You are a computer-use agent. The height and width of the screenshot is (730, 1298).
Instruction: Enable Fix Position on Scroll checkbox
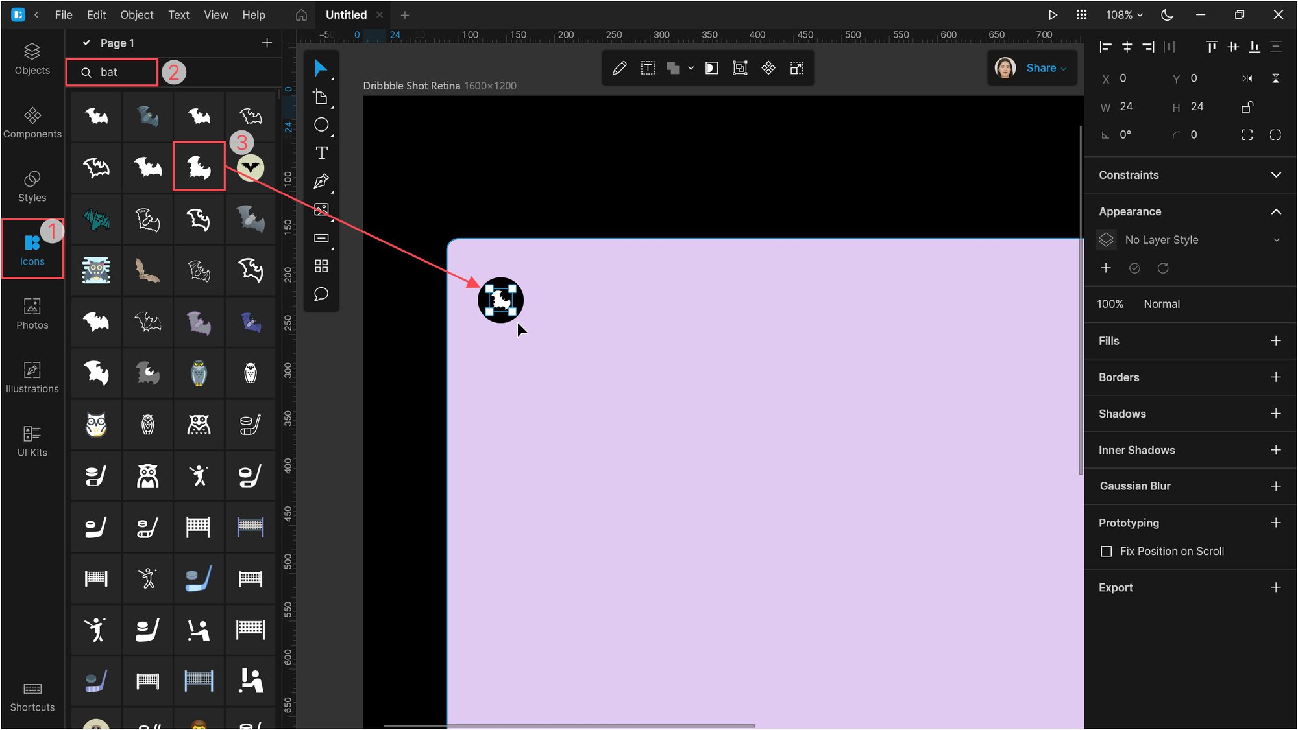[x=1105, y=550]
